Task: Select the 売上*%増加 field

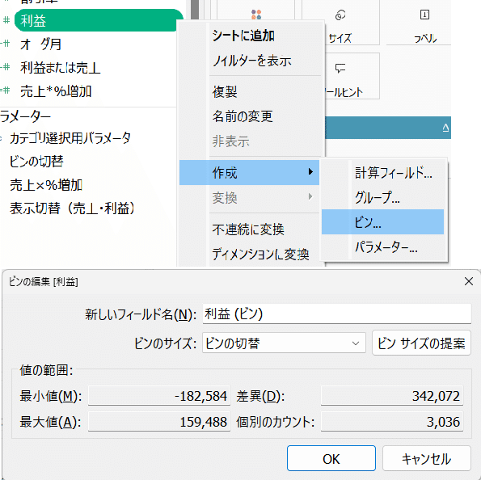Action: [56, 91]
